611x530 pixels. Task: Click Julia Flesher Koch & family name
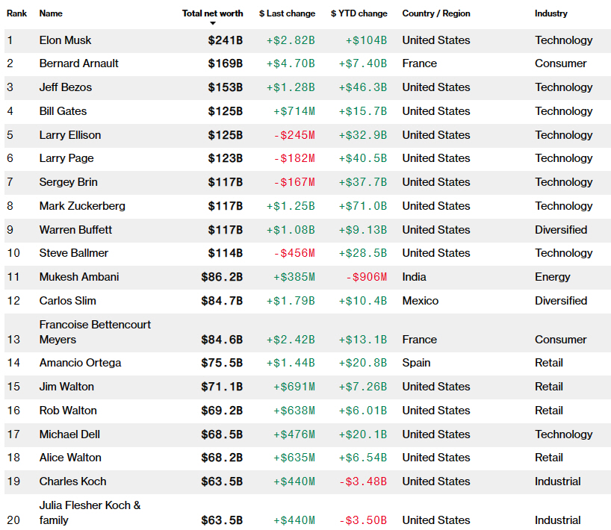(x=90, y=513)
